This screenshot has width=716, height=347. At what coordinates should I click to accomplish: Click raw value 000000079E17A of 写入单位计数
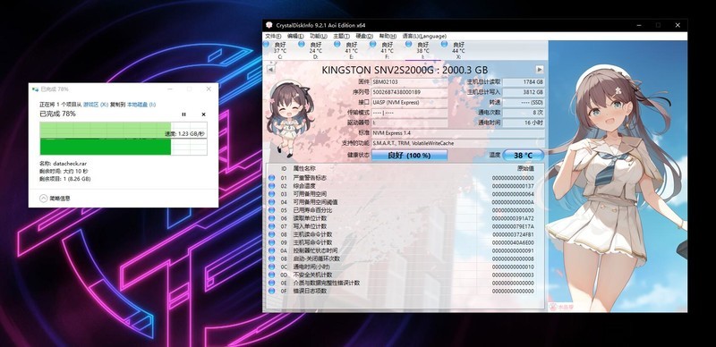tap(513, 226)
